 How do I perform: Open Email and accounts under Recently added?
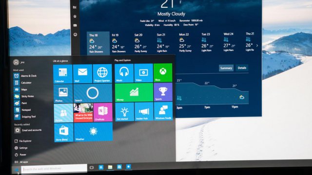click(28, 130)
